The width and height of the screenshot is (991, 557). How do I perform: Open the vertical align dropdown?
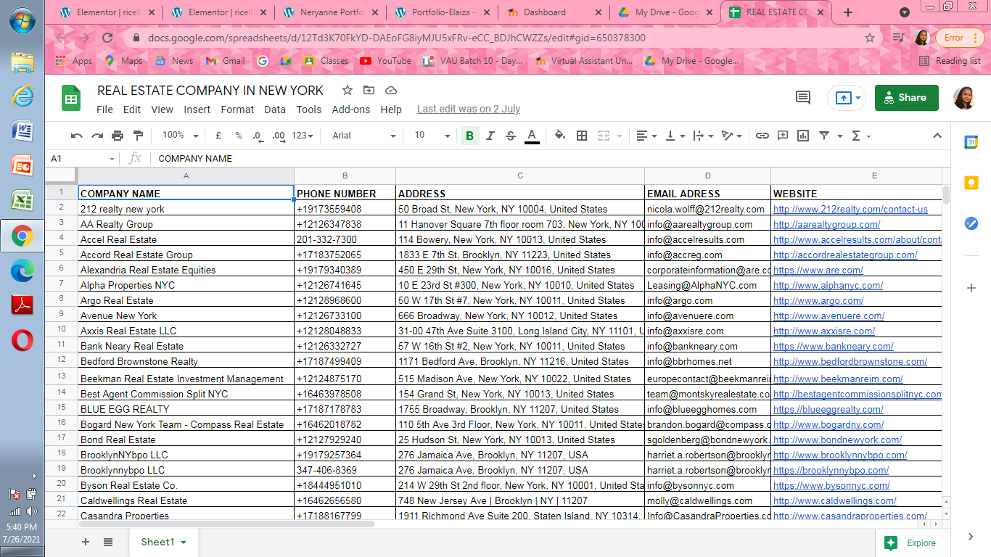675,136
